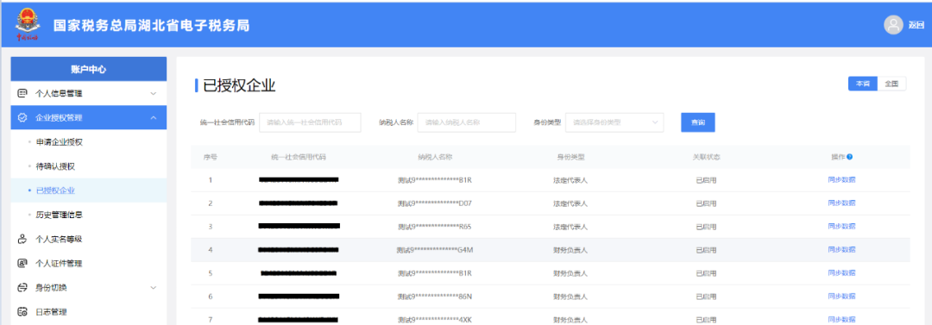The image size is (932, 325).
Task: Click the help icon beside 操作
Action: 850,157
